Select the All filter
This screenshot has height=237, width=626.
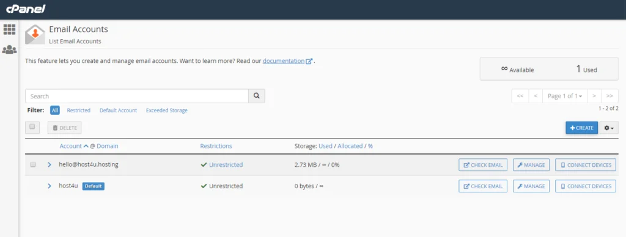point(55,110)
